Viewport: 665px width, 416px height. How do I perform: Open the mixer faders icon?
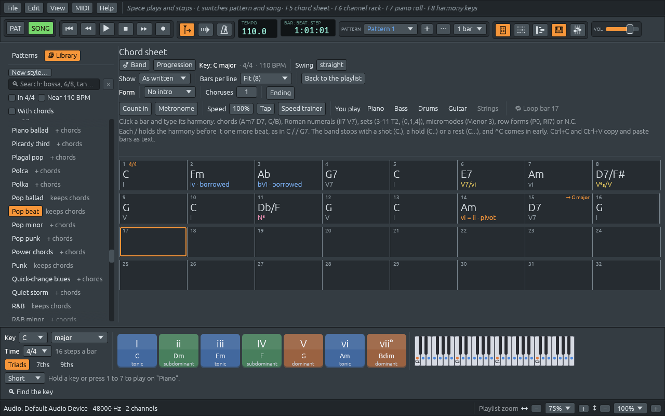(x=578, y=30)
